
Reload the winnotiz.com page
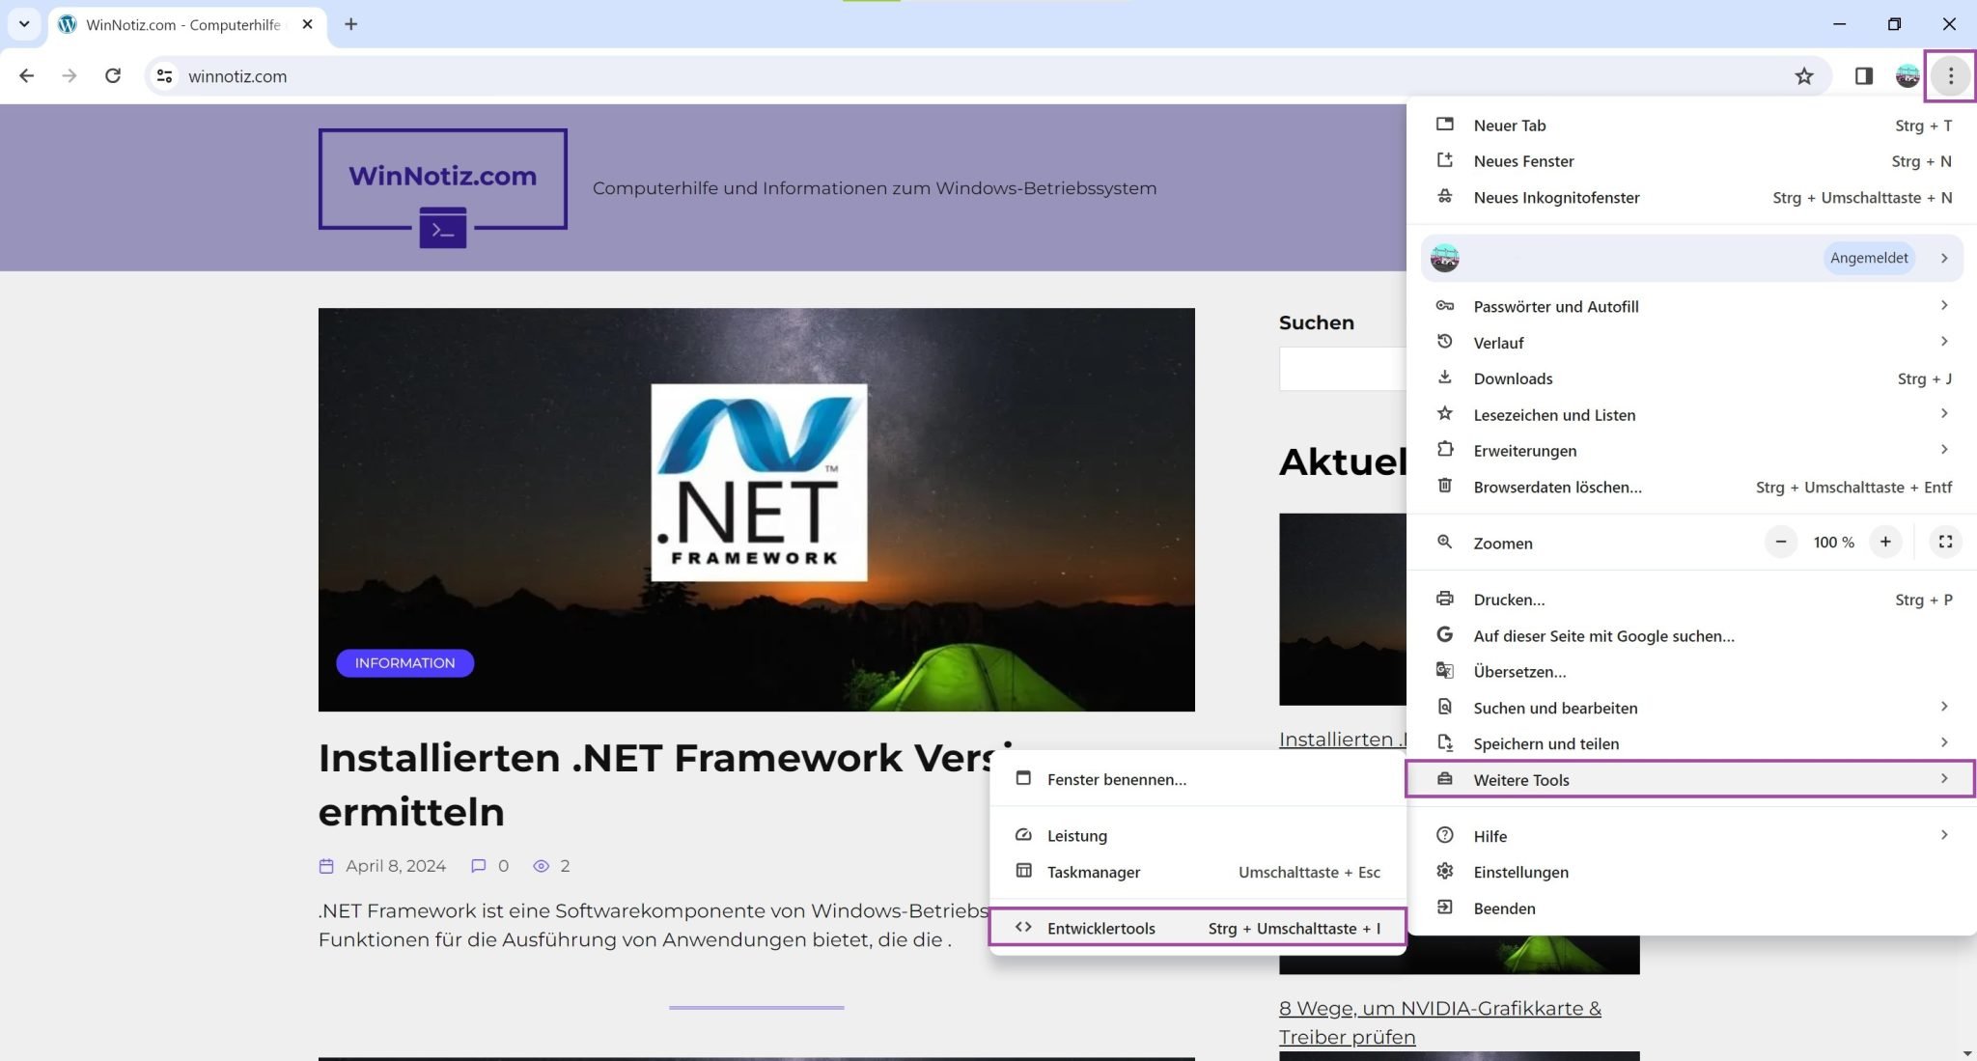pyautogui.click(x=114, y=76)
